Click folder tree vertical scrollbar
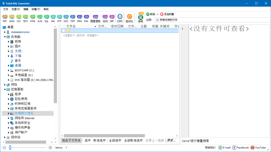The width and height of the screenshot is (271, 152). (x=55, y=66)
